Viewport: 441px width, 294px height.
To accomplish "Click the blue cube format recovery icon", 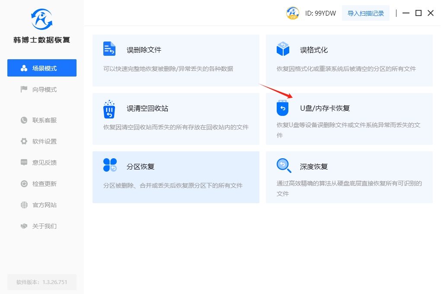I will 283,49.
